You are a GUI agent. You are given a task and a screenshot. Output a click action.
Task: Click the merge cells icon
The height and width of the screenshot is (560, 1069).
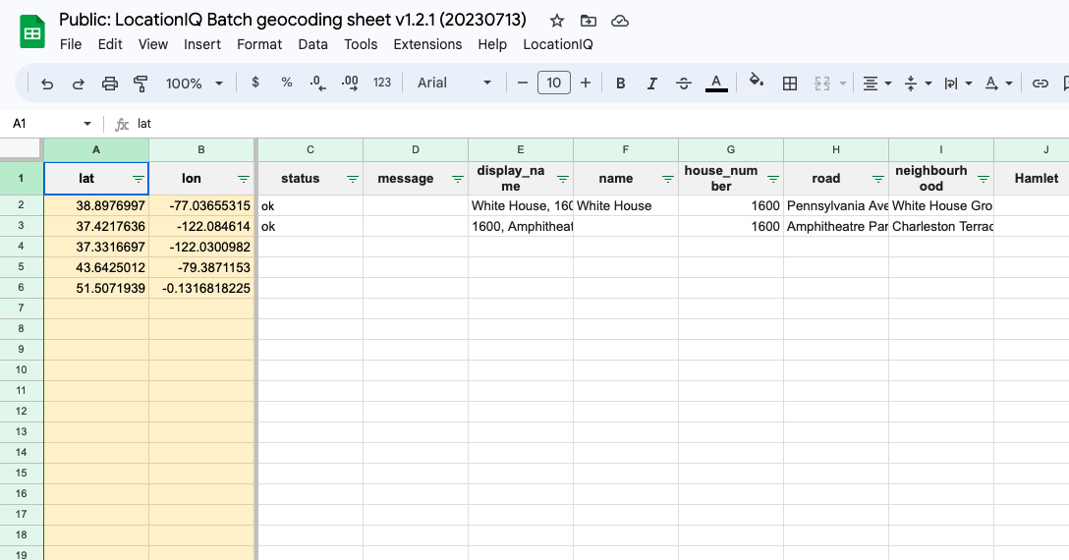pyautogui.click(x=822, y=84)
